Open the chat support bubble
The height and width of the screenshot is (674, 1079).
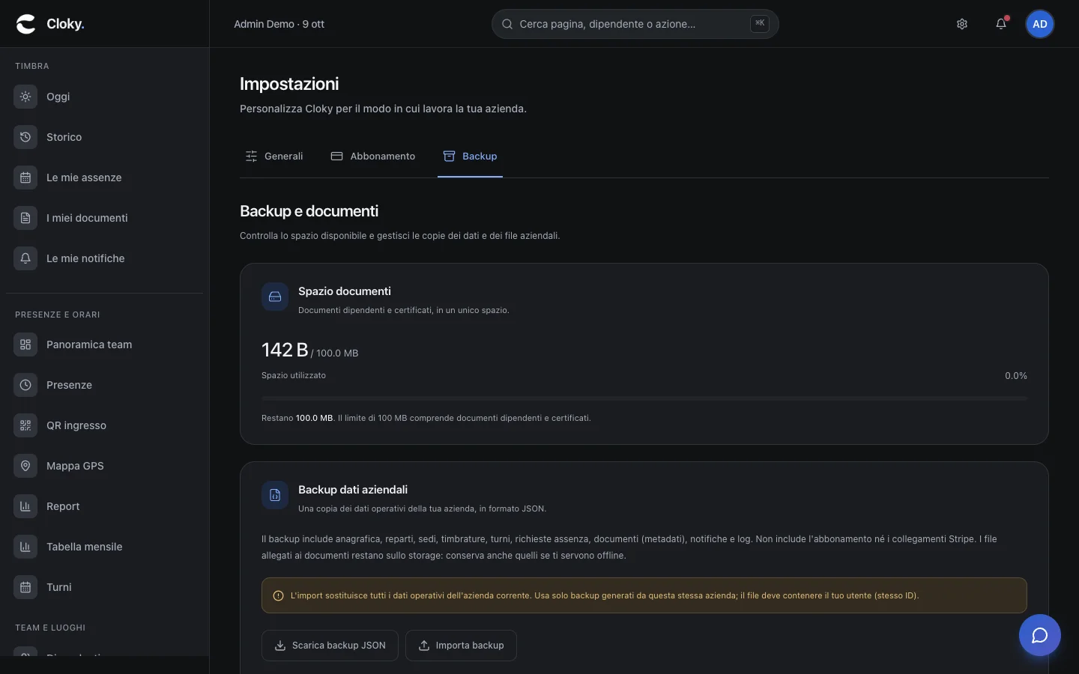tap(1040, 635)
